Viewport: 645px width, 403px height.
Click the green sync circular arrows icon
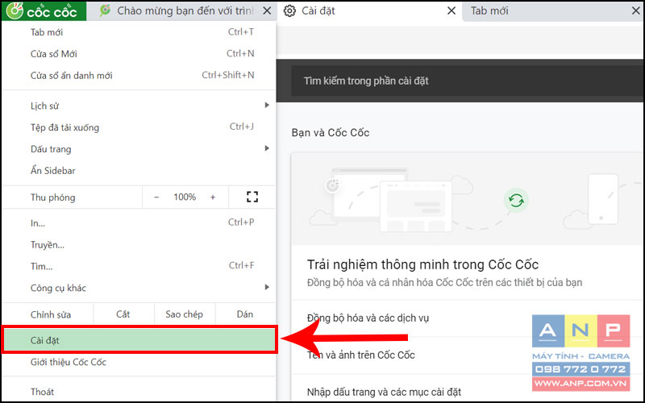tap(516, 201)
